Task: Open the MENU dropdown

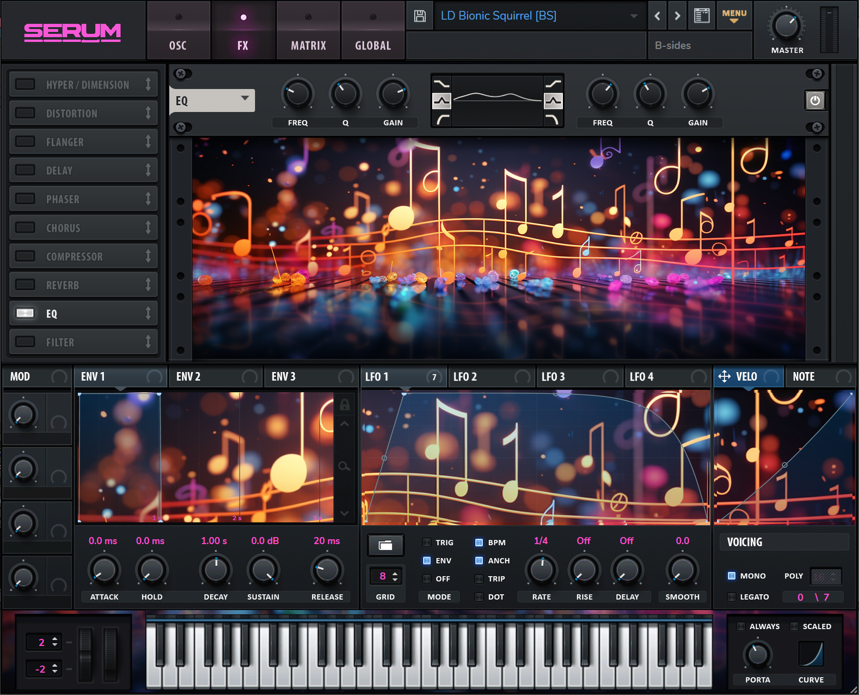Action: tap(734, 16)
